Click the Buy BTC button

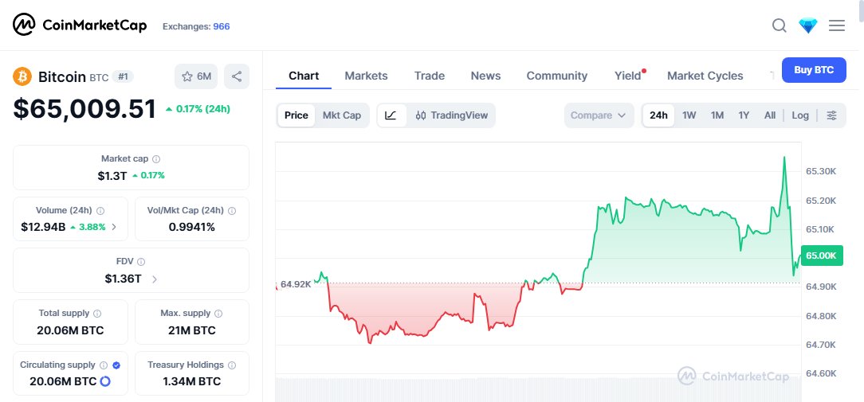pos(814,70)
